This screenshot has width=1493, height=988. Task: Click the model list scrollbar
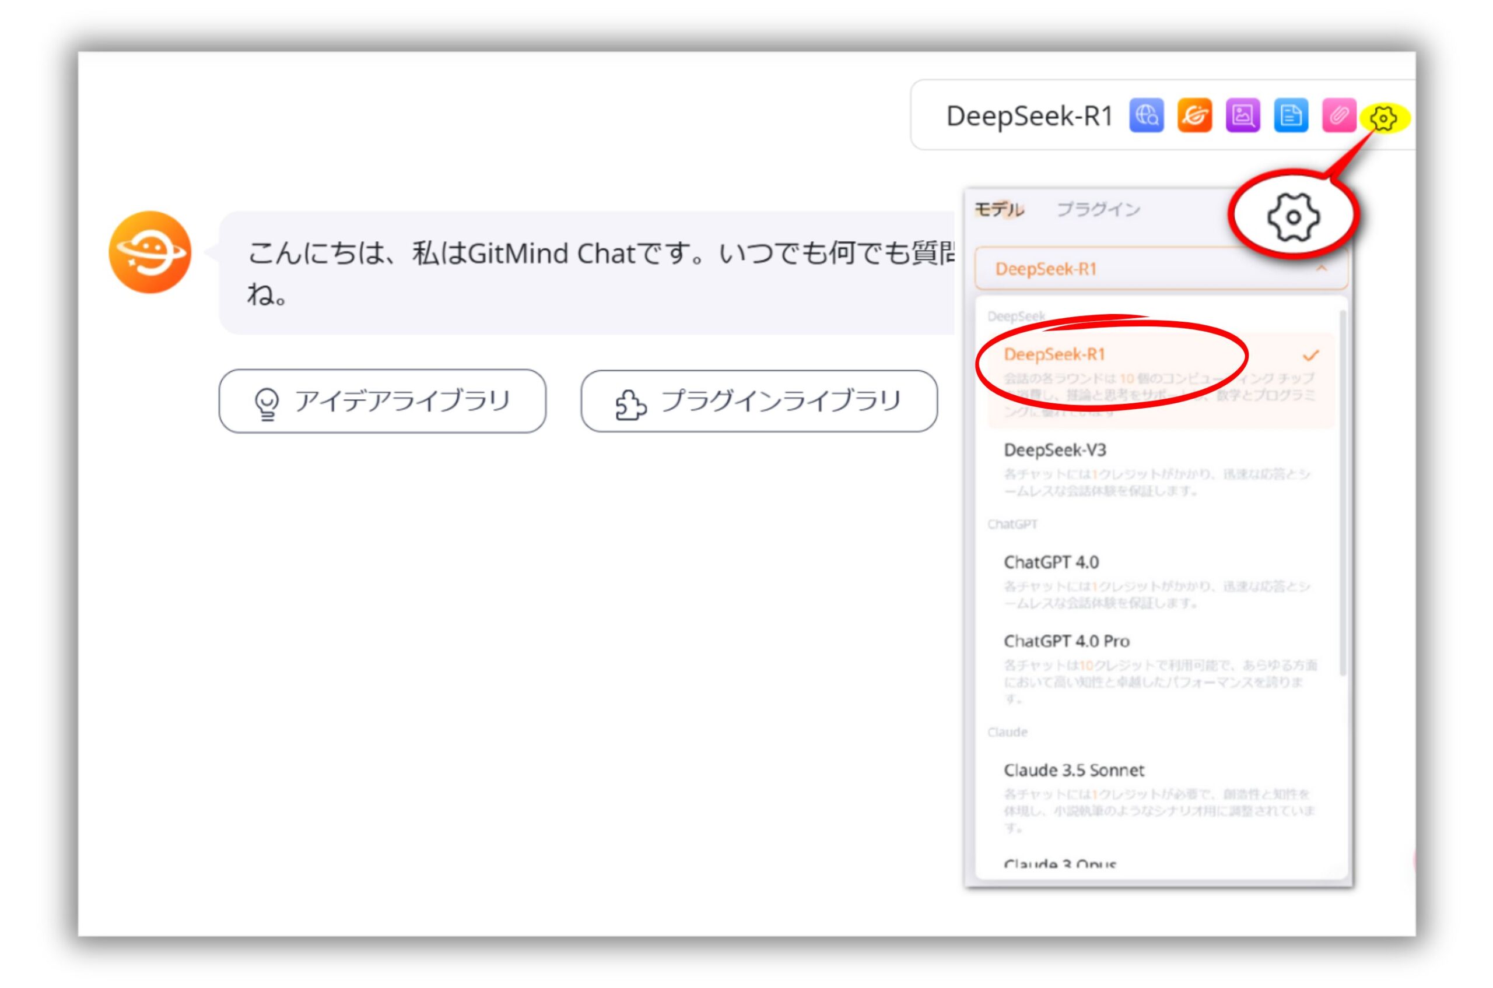pos(1343,493)
